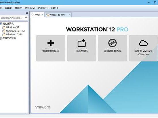The image size is (158, 118).
Task: Click the Windows XP virtual machine icon in library
Action: 4,27
